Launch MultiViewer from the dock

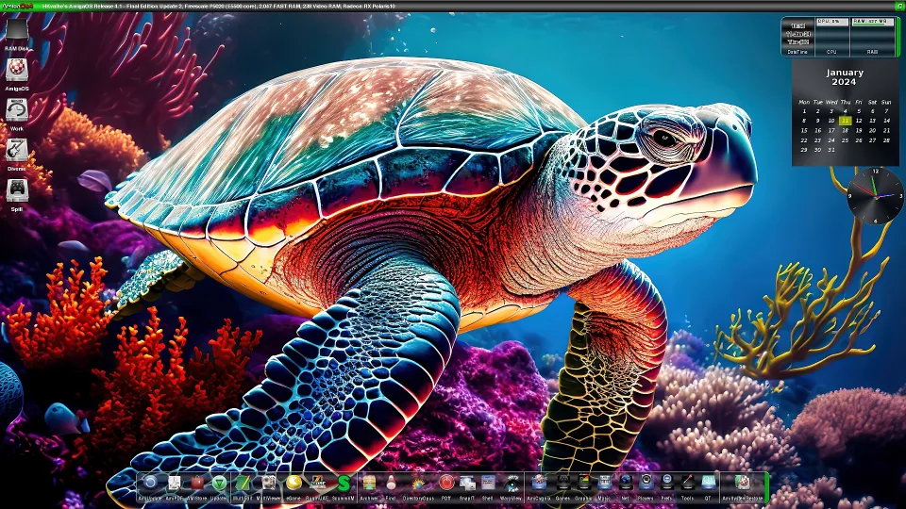(269, 484)
